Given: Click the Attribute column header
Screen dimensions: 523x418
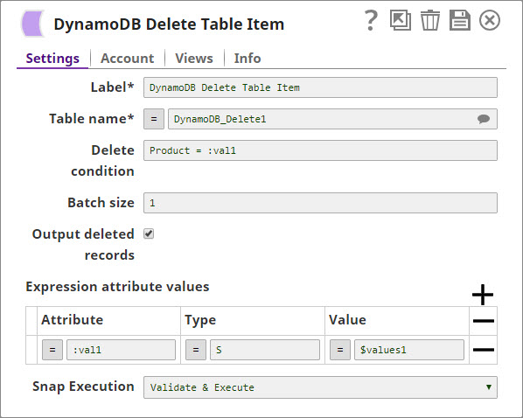Looking at the screenshot, I should 73,320.
